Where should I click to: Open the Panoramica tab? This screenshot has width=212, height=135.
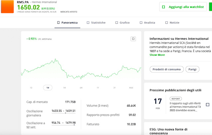tap(67, 23)
